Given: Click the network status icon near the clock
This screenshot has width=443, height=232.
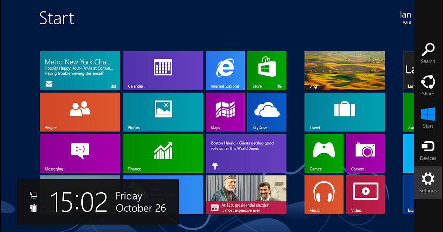Looking at the screenshot, I should pyautogui.click(x=33, y=196).
